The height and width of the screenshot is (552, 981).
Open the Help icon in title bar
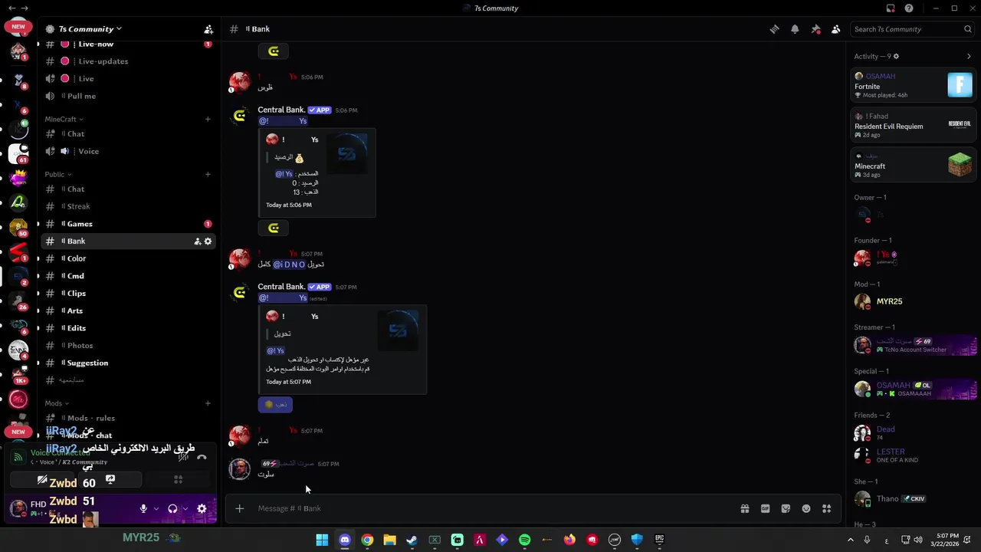point(909,8)
